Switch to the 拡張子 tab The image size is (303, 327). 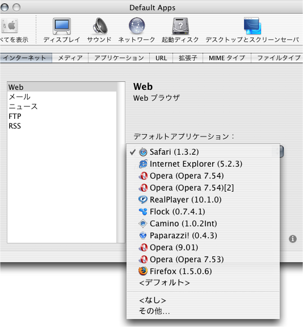188,58
